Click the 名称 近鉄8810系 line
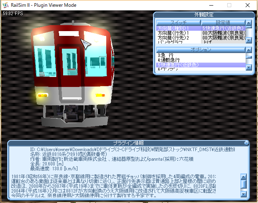 [x=68, y=154]
